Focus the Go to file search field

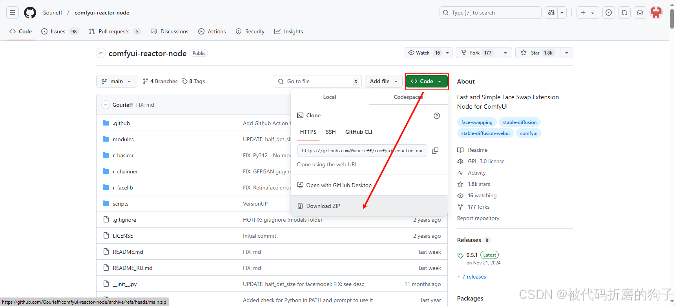317,81
